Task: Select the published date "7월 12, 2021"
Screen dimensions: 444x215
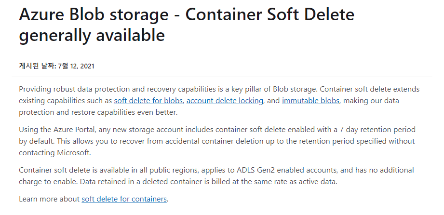Action: coord(76,66)
